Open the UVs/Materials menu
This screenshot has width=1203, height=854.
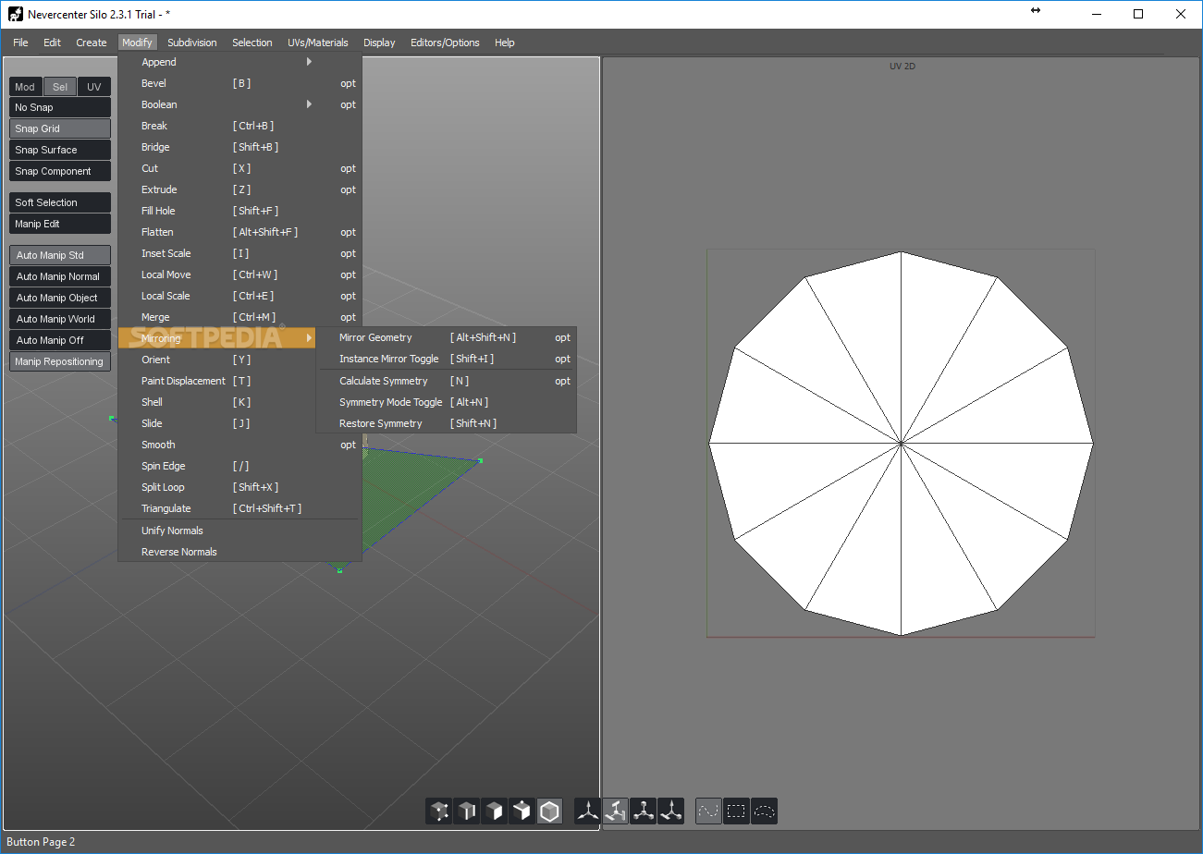pyautogui.click(x=318, y=43)
